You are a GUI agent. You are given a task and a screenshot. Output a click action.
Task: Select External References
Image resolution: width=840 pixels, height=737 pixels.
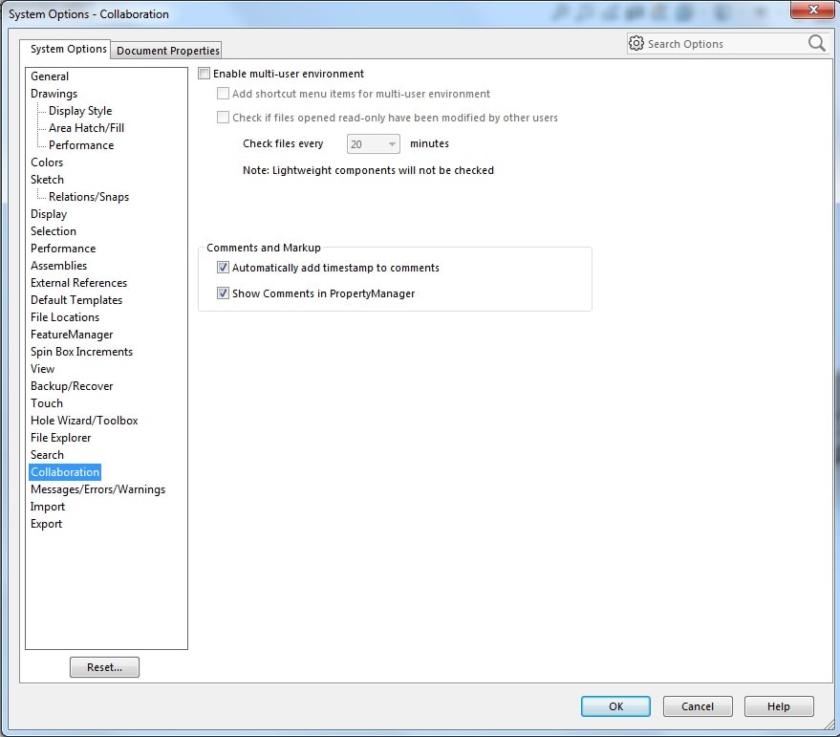(78, 283)
